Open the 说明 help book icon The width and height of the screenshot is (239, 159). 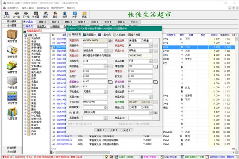[x=65, y=15]
